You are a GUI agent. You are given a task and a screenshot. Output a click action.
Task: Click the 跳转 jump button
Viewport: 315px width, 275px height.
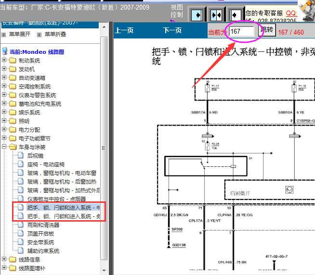267,30
